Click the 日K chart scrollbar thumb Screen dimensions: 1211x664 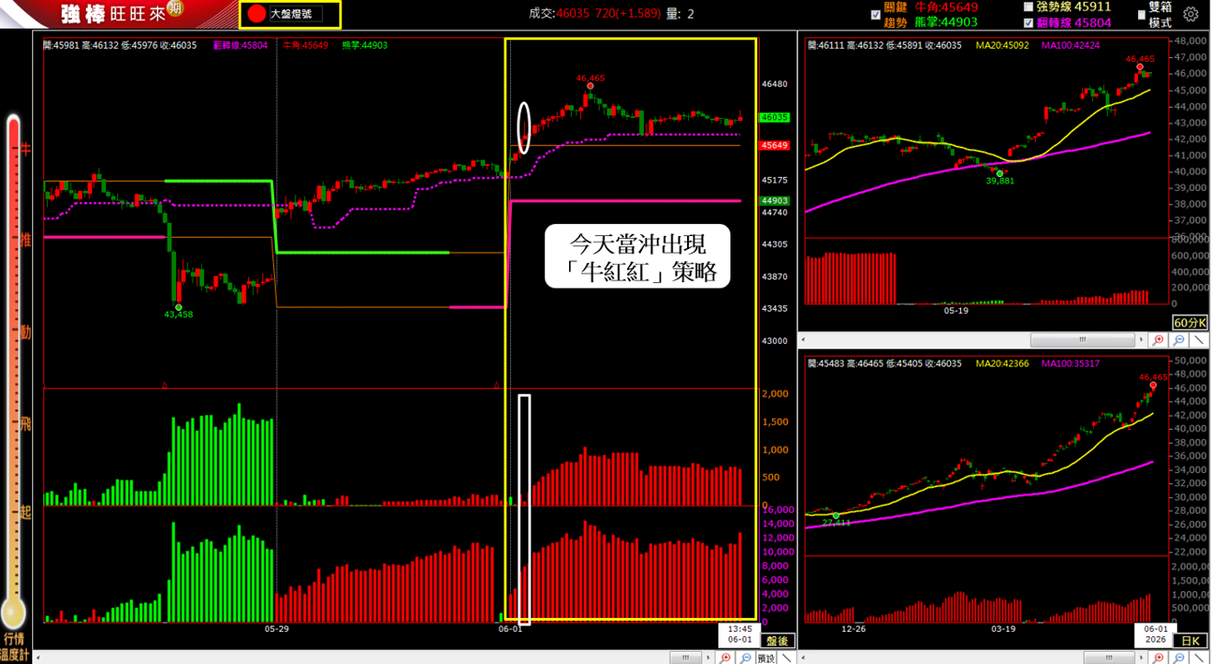[x=1110, y=658]
